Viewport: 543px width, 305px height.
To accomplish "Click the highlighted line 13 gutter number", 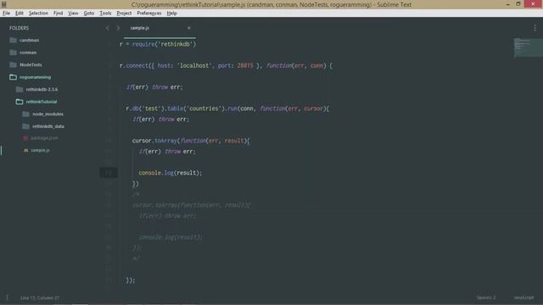I will [x=109, y=173].
